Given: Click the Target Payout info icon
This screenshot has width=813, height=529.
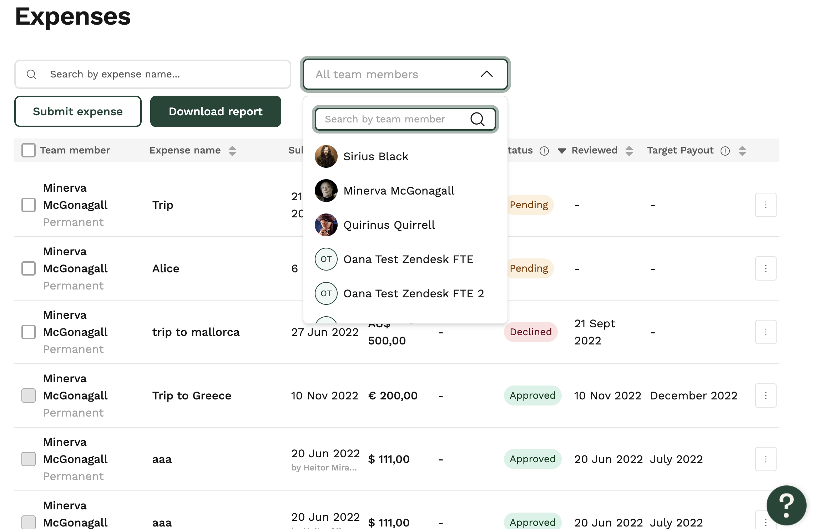Looking at the screenshot, I should (x=725, y=151).
